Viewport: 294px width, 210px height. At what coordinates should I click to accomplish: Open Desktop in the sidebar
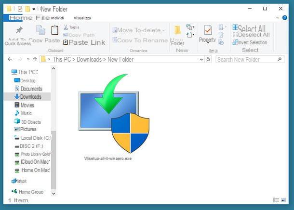click(x=25, y=80)
